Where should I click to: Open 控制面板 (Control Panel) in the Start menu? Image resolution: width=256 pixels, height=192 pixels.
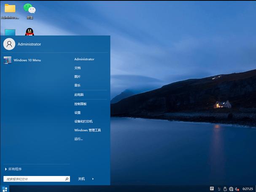80,104
